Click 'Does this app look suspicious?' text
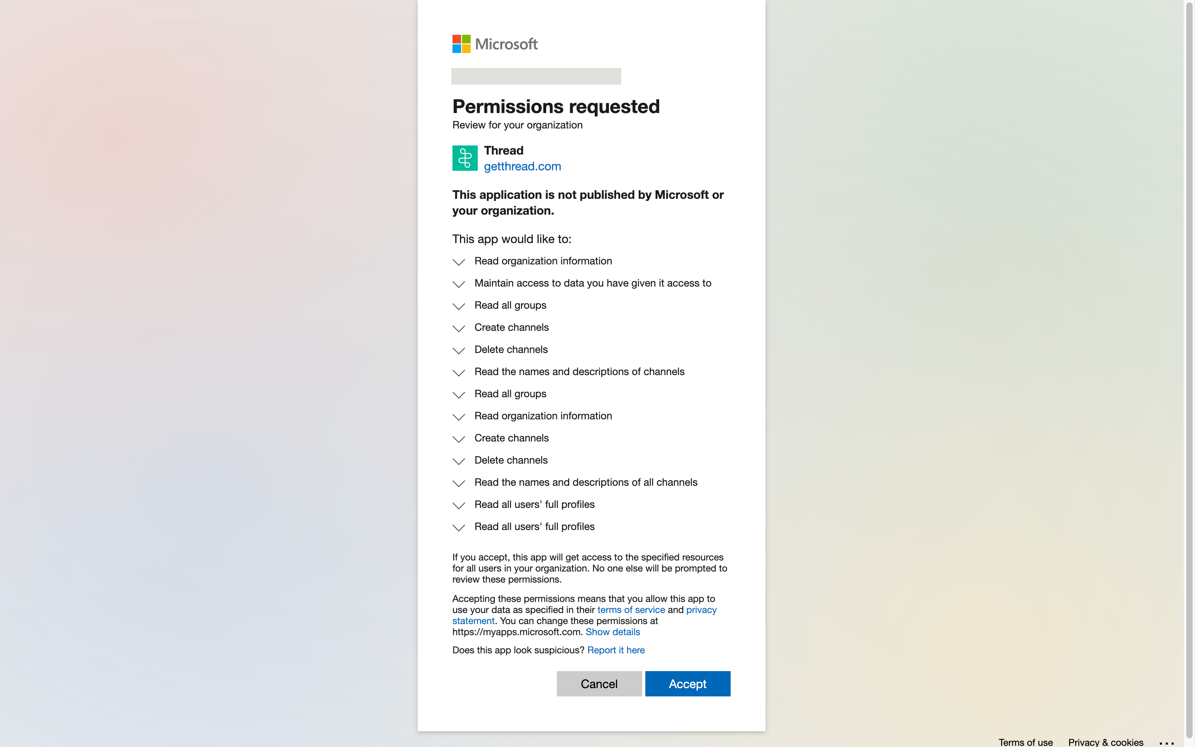1195x747 pixels. coord(518,650)
